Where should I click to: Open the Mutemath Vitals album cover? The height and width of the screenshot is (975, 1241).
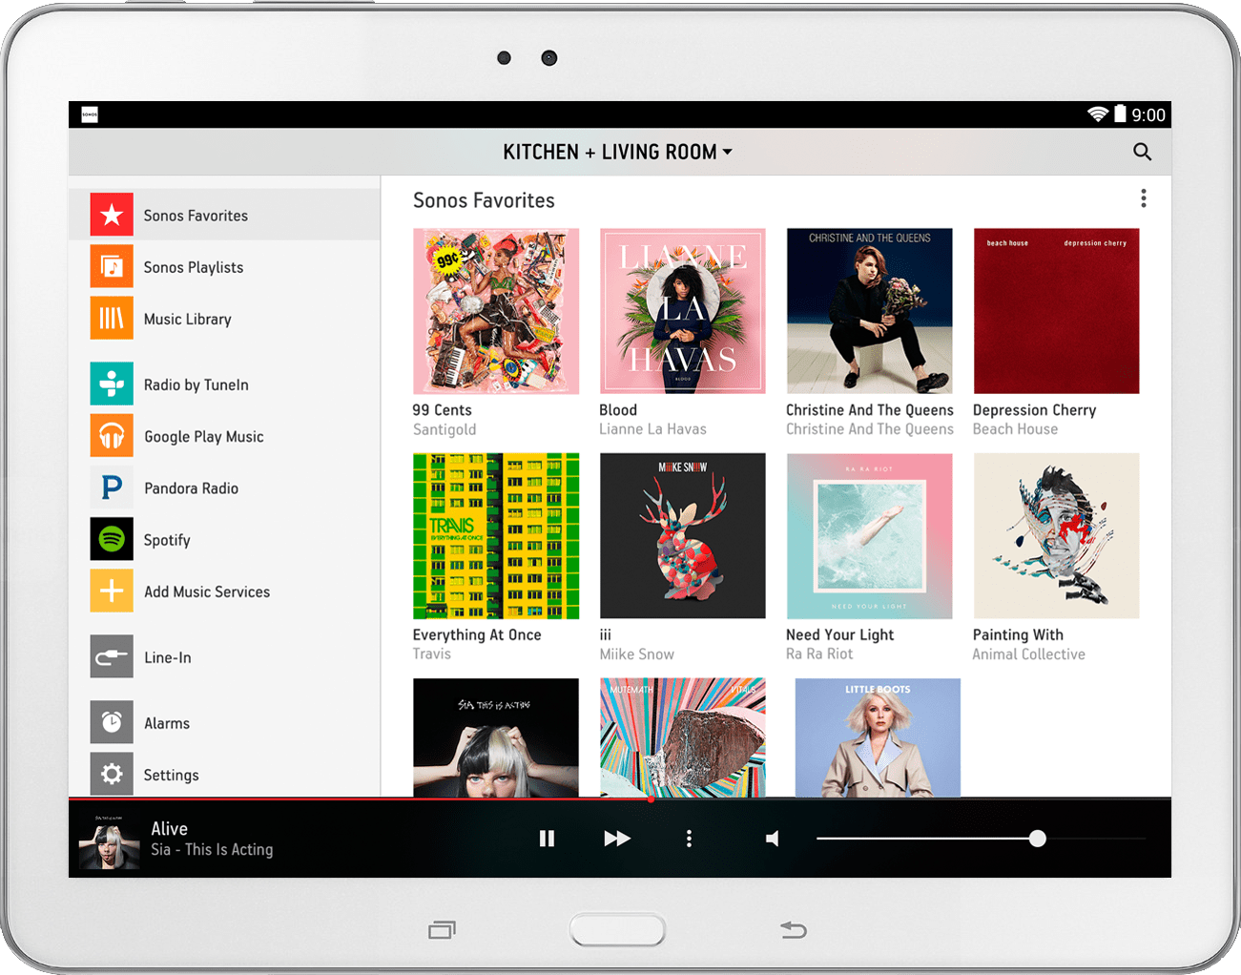(683, 737)
